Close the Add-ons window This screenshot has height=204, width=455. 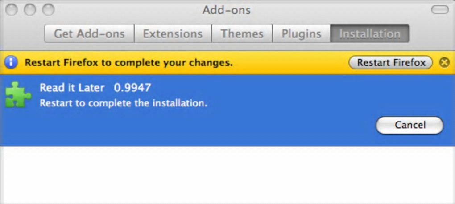coord(11,10)
